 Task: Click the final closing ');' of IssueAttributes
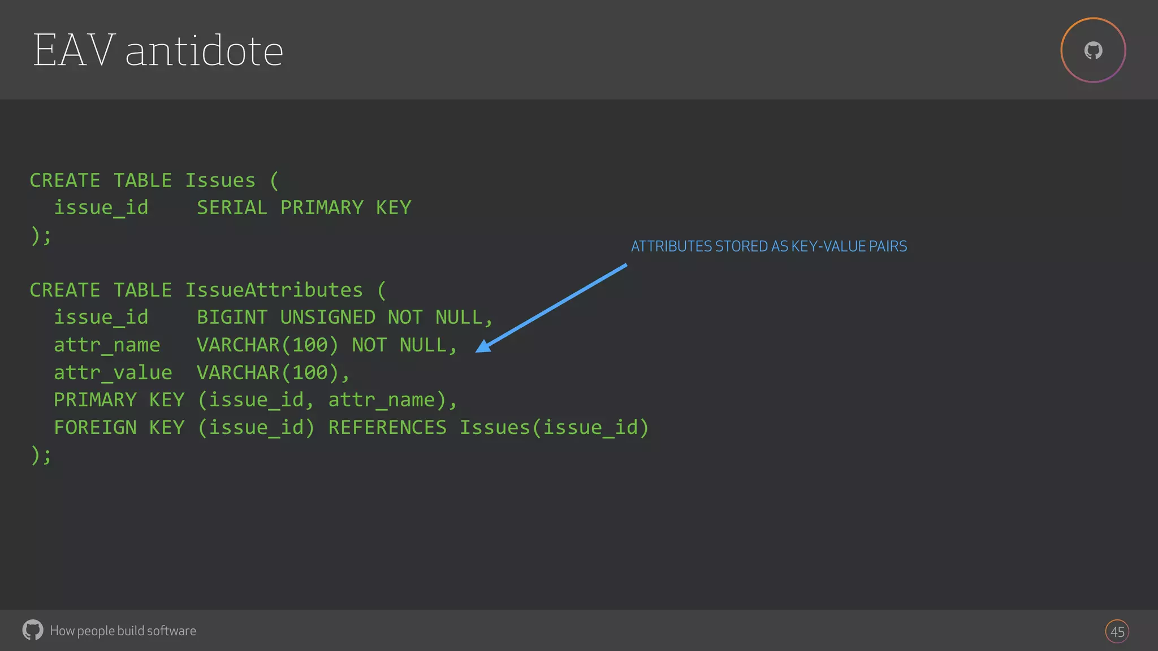coord(41,454)
